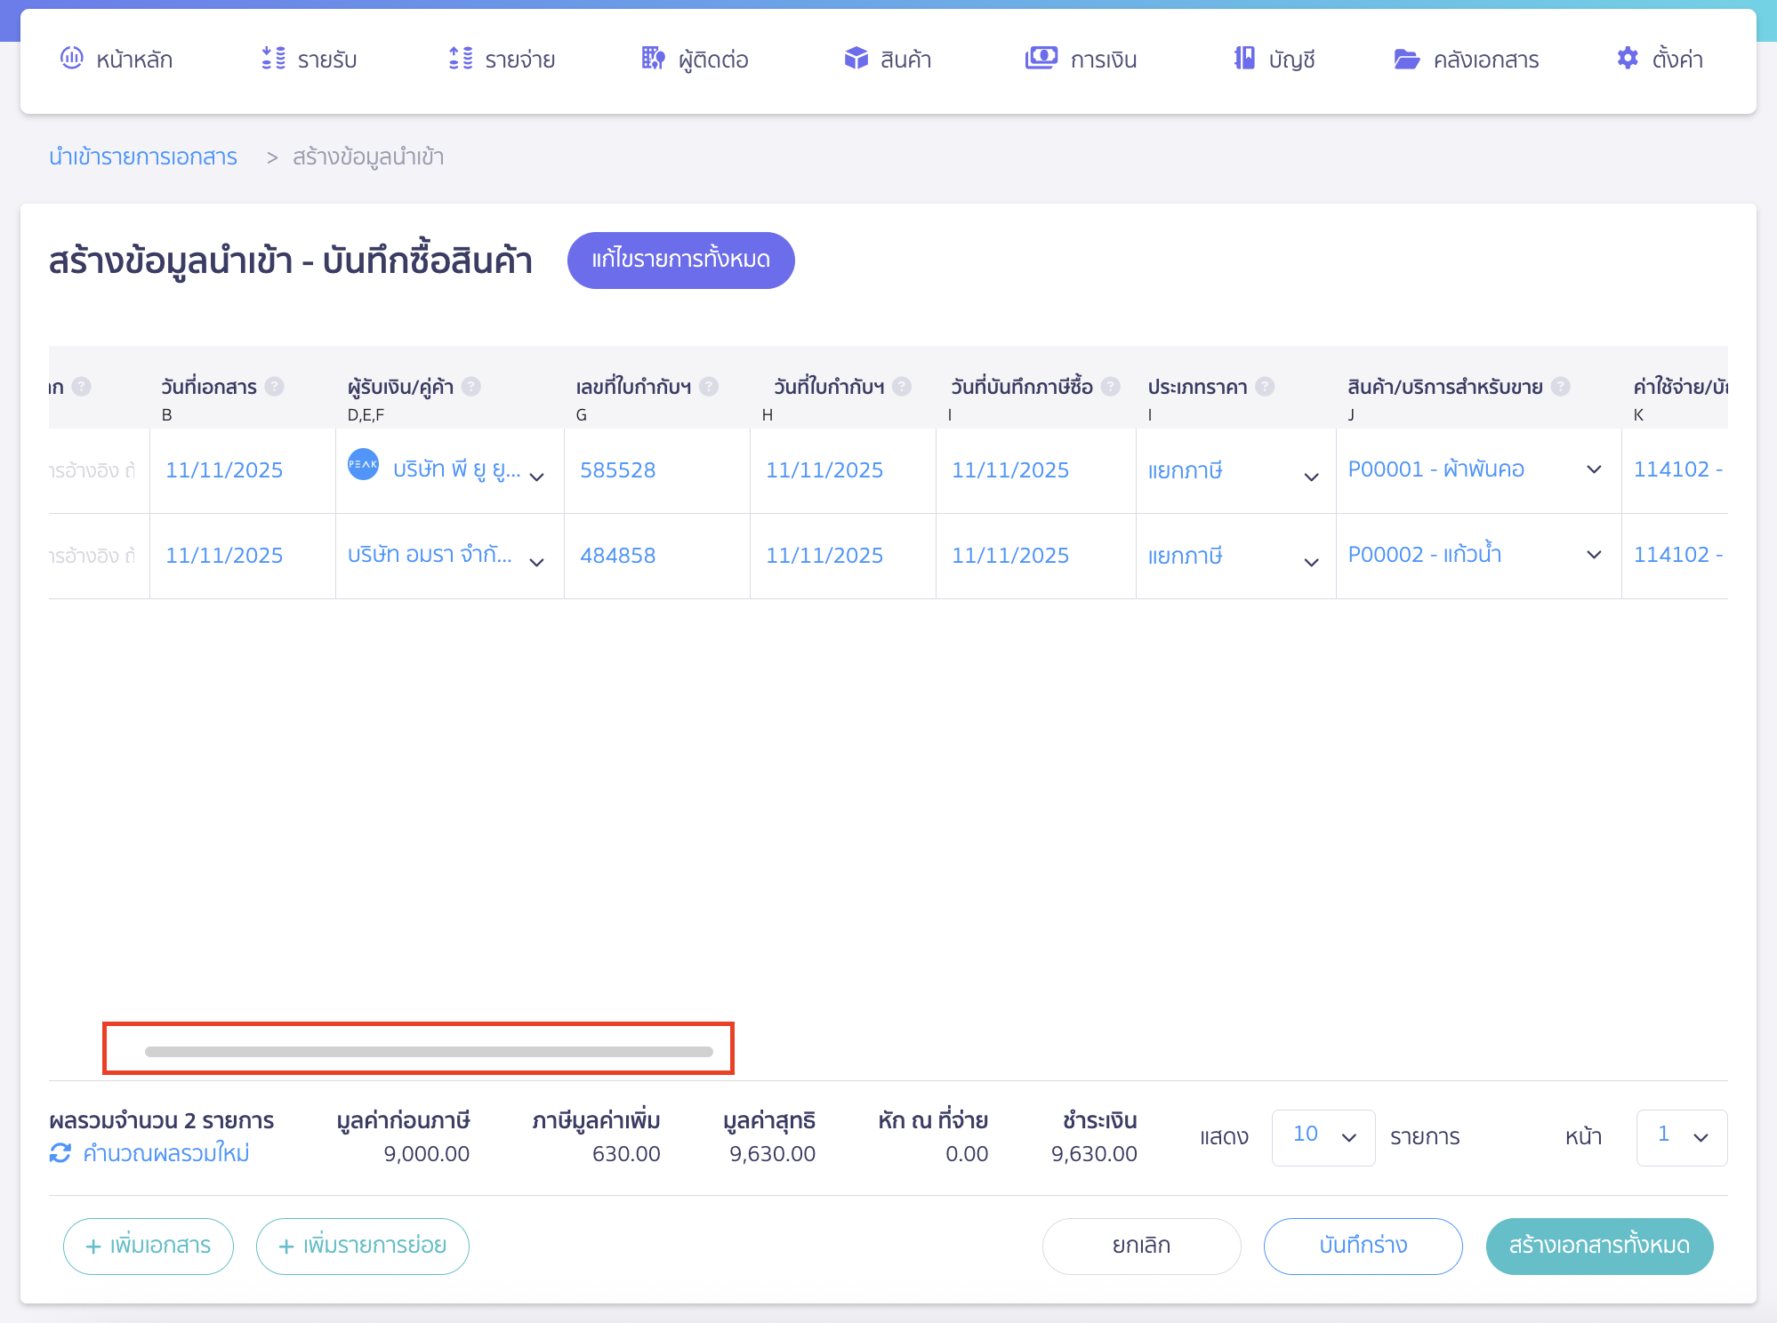Open ตั้งค่า settings gear icon
Viewport: 1777px width, 1323px height.
pyautogui.click(x=1628, y=59)
